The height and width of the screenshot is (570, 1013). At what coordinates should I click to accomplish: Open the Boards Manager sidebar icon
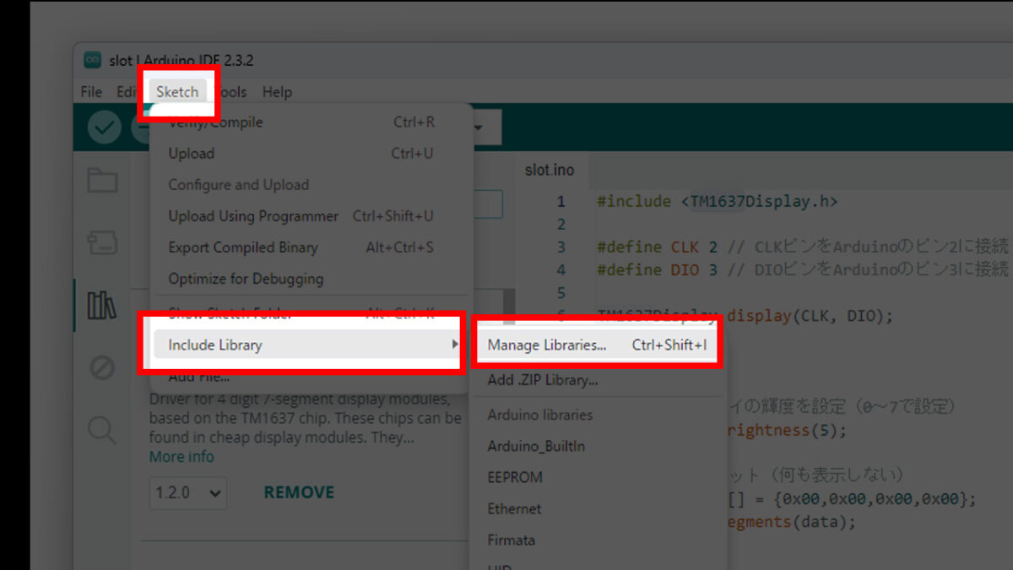102,243
